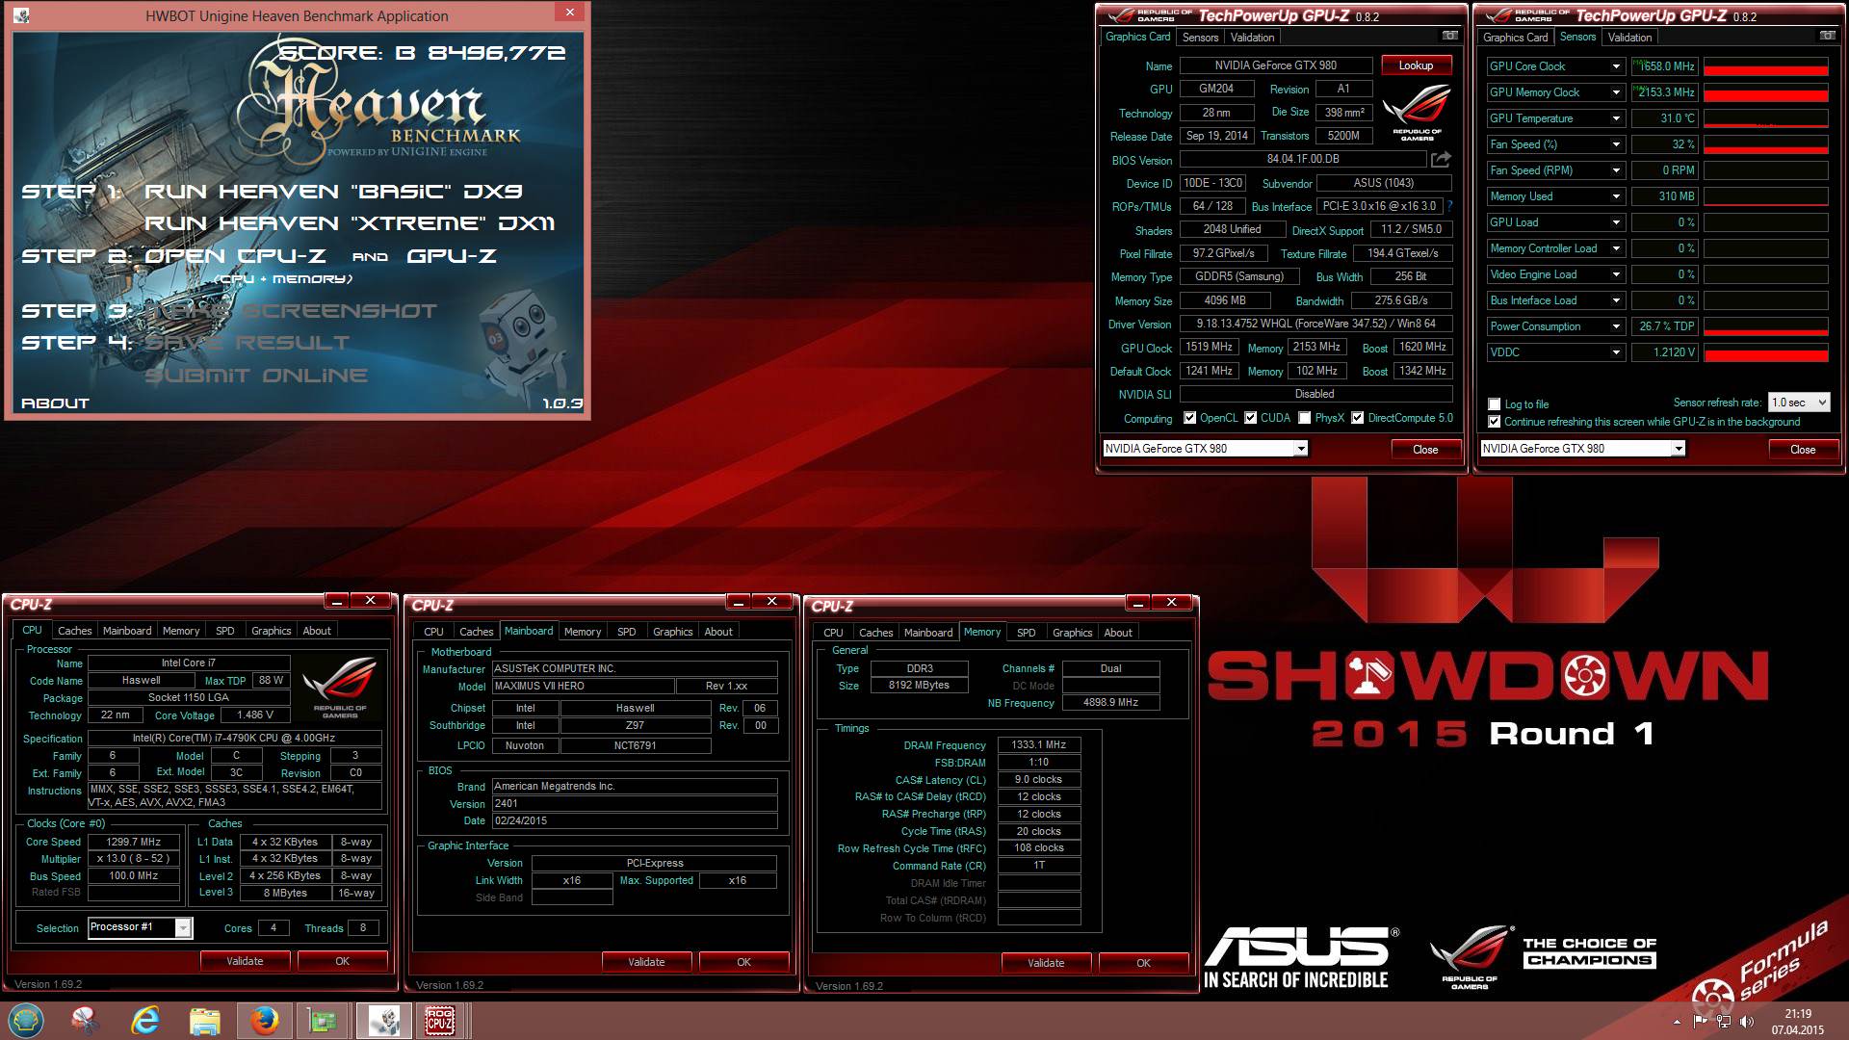This screenshot has width=1849, height=1040.
Task: Open Caches tab in CPU-Z CPU window
Action: [74, 631]
